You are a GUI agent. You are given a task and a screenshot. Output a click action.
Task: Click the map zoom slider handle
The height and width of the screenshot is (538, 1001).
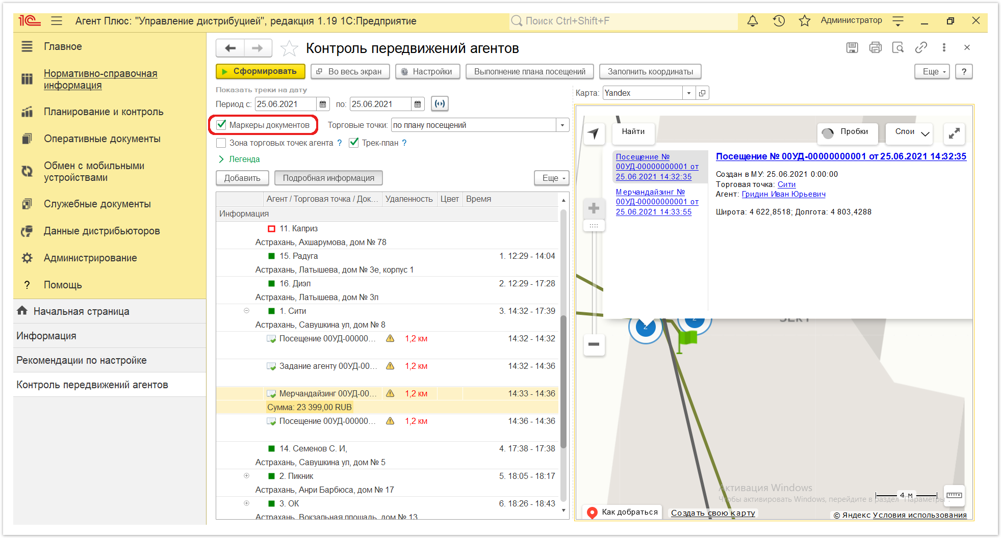pyautogui.click(x=594, y=225)
